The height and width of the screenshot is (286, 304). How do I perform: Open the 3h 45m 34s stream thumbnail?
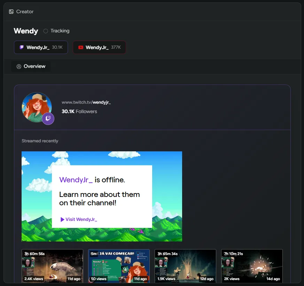[x=185, y=266]
